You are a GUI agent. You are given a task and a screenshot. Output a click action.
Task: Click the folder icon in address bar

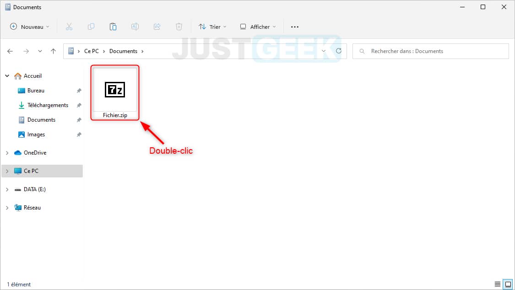click(71, 51)
